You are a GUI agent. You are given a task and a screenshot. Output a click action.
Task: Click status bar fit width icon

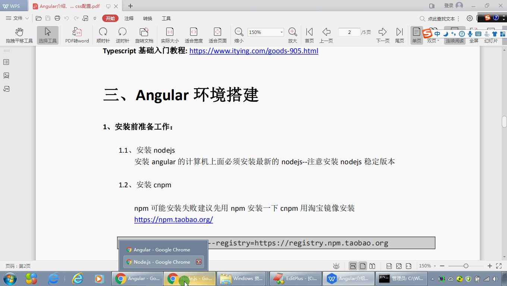coord(409,266)
